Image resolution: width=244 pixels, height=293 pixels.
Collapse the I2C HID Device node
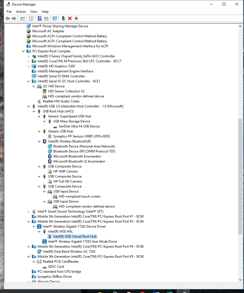point(34,86)
